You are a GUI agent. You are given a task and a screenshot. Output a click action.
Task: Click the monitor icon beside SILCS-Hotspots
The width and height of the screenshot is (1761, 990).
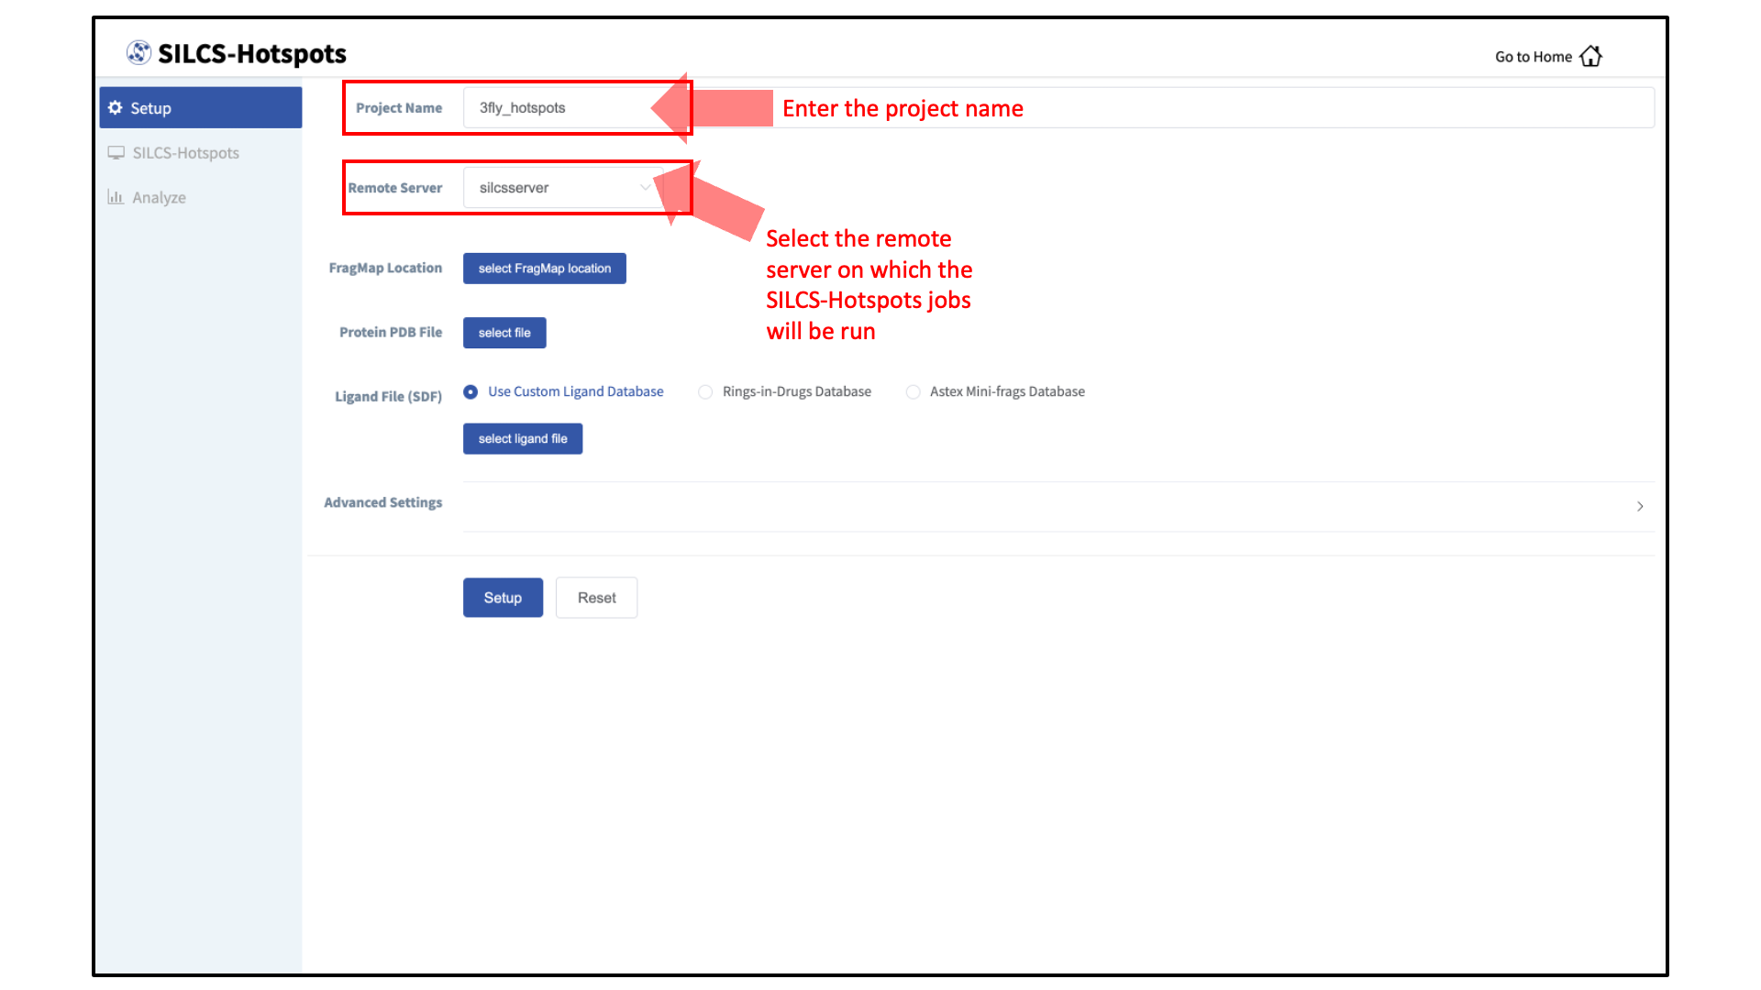[116, 152]
